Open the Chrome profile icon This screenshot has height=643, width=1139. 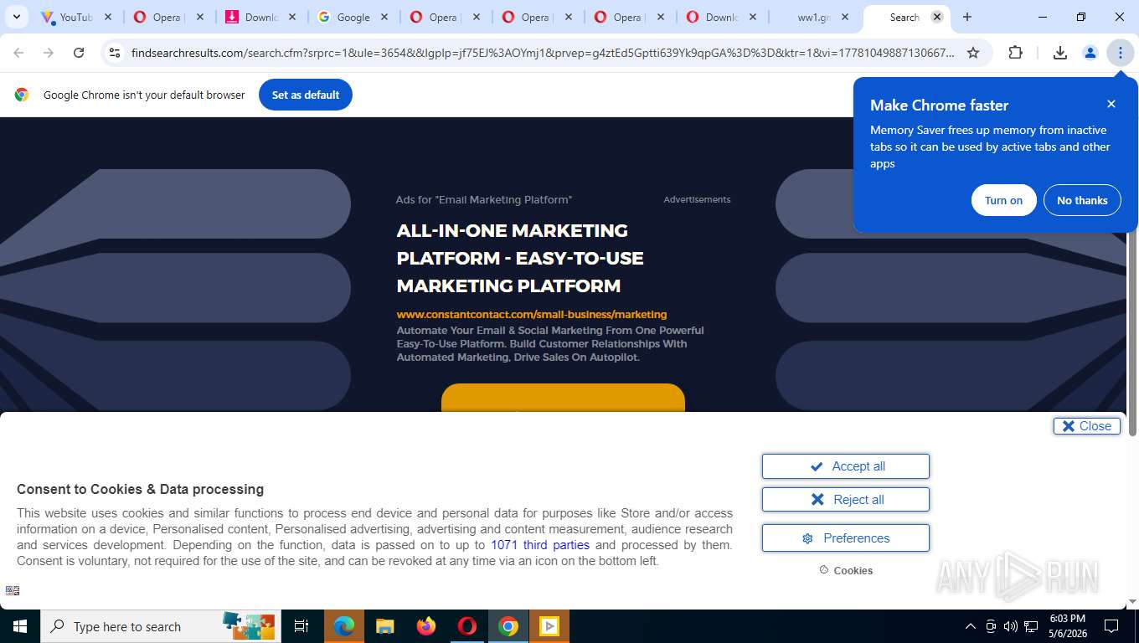(x=1090, y=53)
